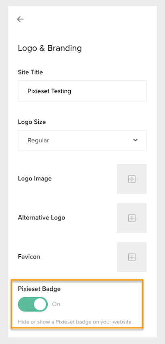Viewport: 165px width, 344px height.
Task: Click the badge helper description text
Action: pos(75,322)
